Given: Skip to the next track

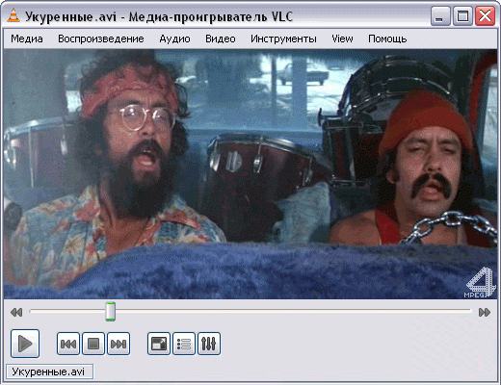Looking at the screenshot, I should [x=119, y=344].
